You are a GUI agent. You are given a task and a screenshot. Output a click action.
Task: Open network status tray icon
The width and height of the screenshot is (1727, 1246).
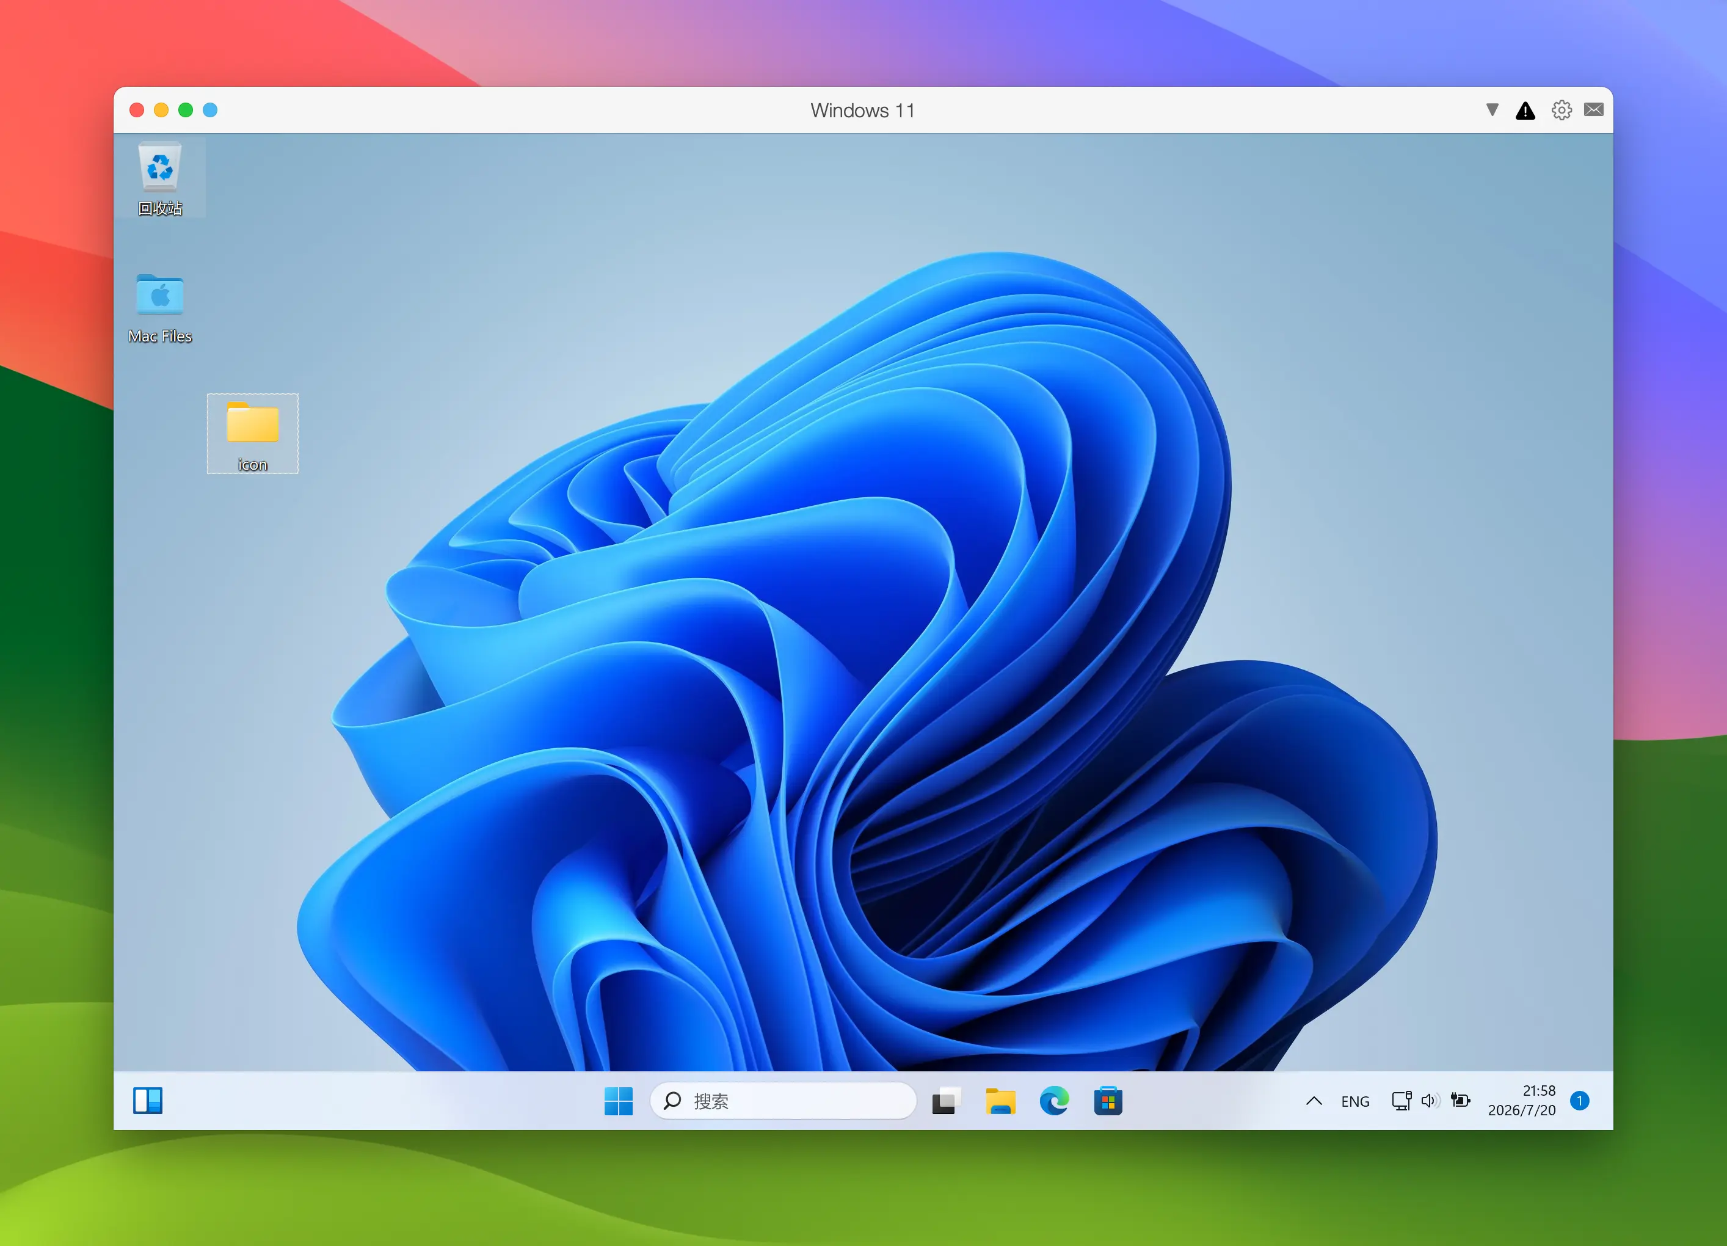(1401, 1101)
